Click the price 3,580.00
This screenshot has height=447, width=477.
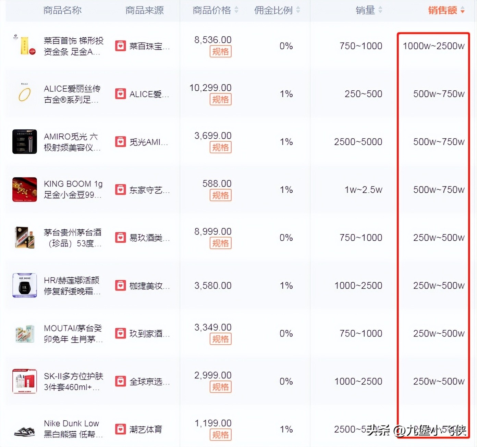coord(213,285)
